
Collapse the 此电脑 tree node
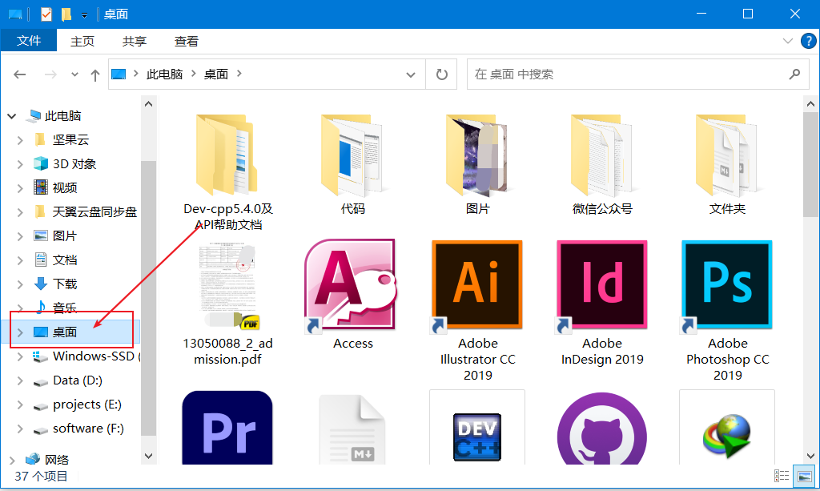[10, 115]
